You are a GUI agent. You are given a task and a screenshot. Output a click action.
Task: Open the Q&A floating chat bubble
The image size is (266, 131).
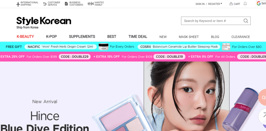(x=263, y=97)
